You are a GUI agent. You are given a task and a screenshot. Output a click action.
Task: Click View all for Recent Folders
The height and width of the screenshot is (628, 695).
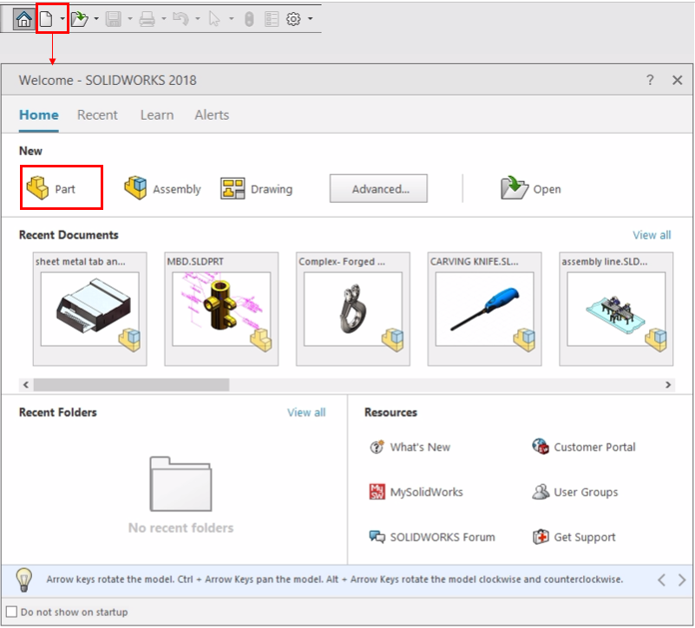tap(306, 412)
